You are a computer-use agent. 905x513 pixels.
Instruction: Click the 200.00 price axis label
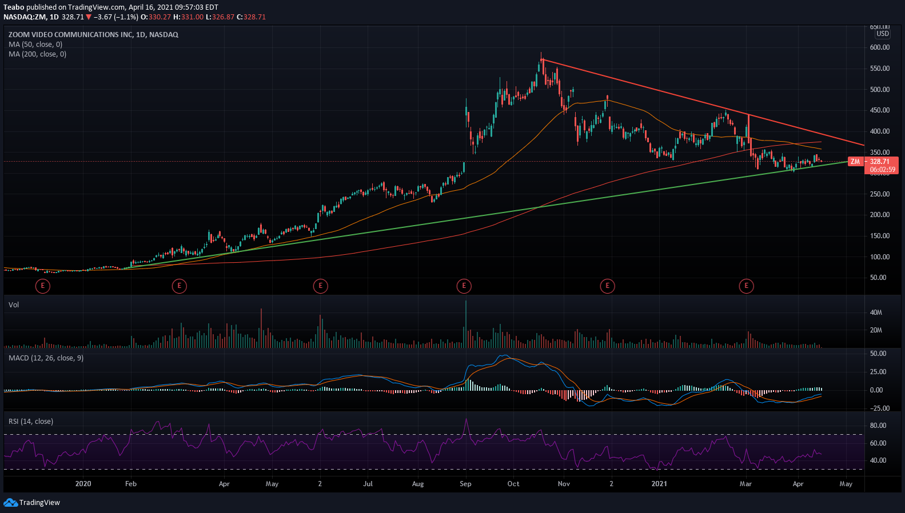pos(880,215)
